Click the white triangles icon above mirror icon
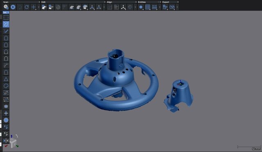 click(x=6, y=134)
